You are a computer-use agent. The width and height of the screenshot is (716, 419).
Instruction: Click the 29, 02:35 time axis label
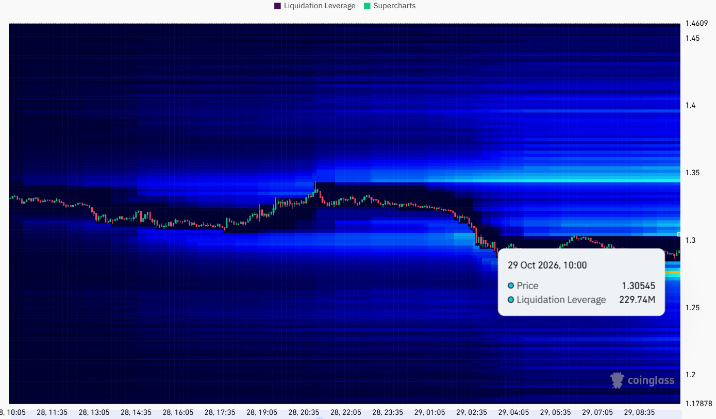[x=472, y=412]
